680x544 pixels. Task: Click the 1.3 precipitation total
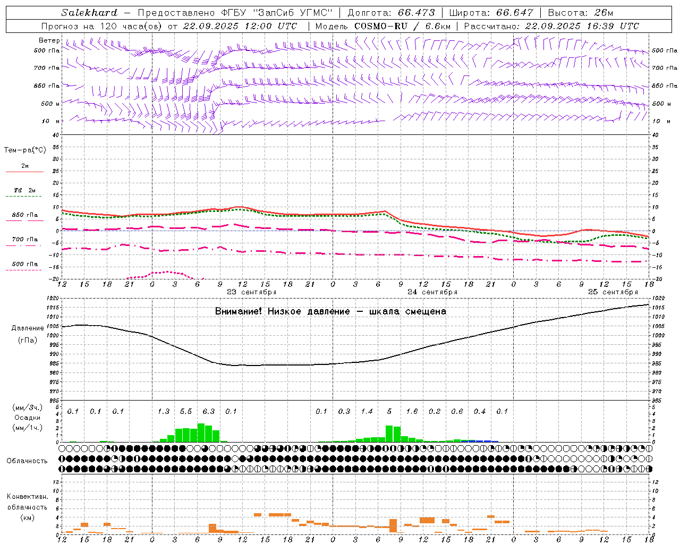click(x=164, y=411)
